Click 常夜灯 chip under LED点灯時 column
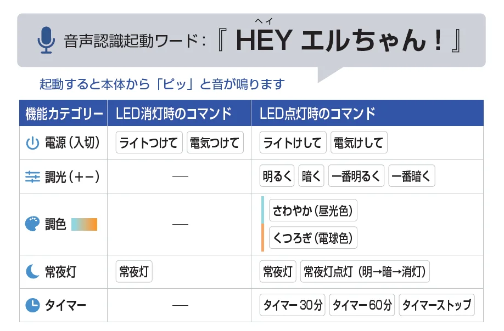The width and height of the screenshot is (504, 331). click(x=278, y=271)
